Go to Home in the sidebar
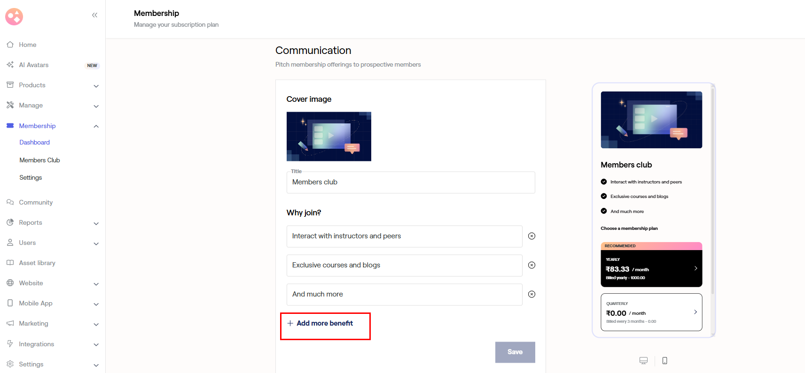805x373 pixels. (28, 45)
